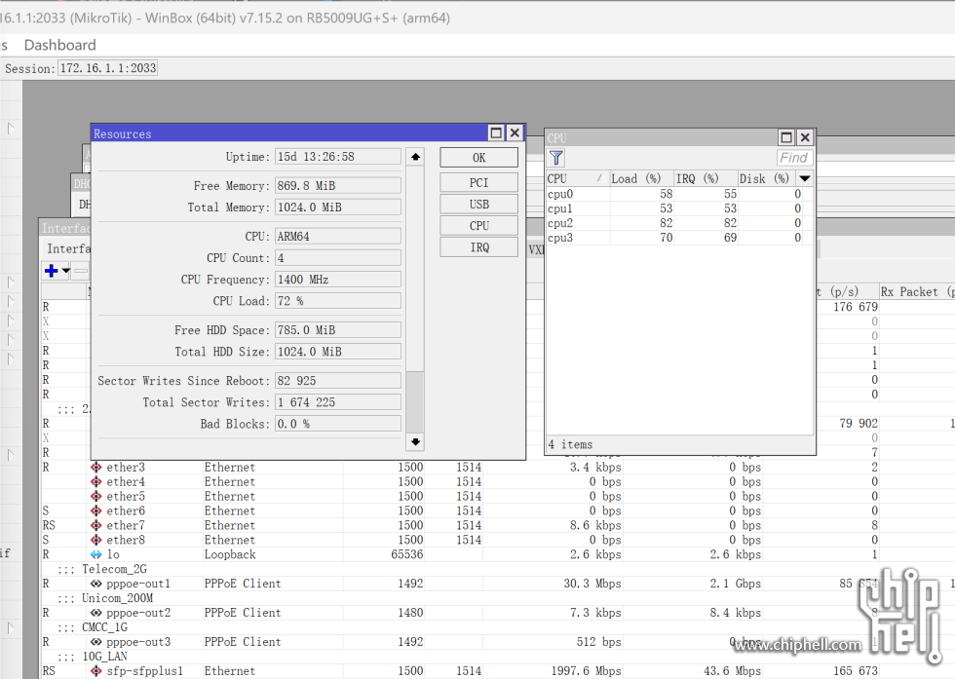
Task: Select the cpu3 row
Action: pyautogui.click(x=679, y=238)
